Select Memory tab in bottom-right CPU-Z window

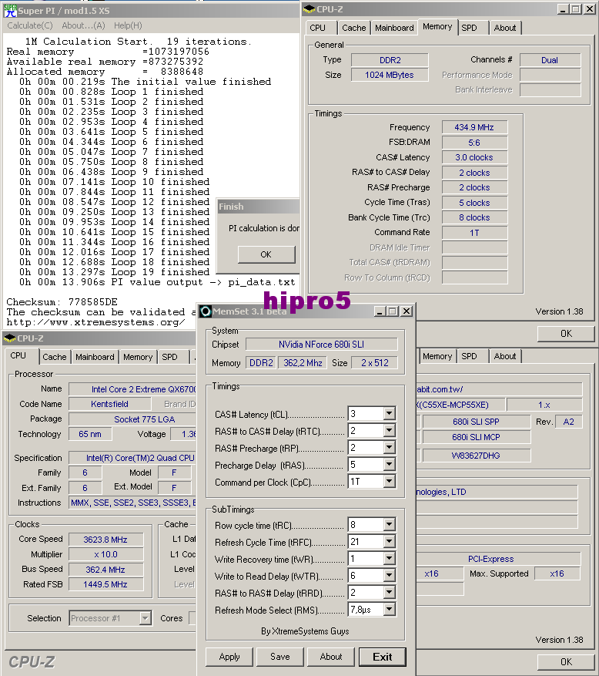pos(437,356)
